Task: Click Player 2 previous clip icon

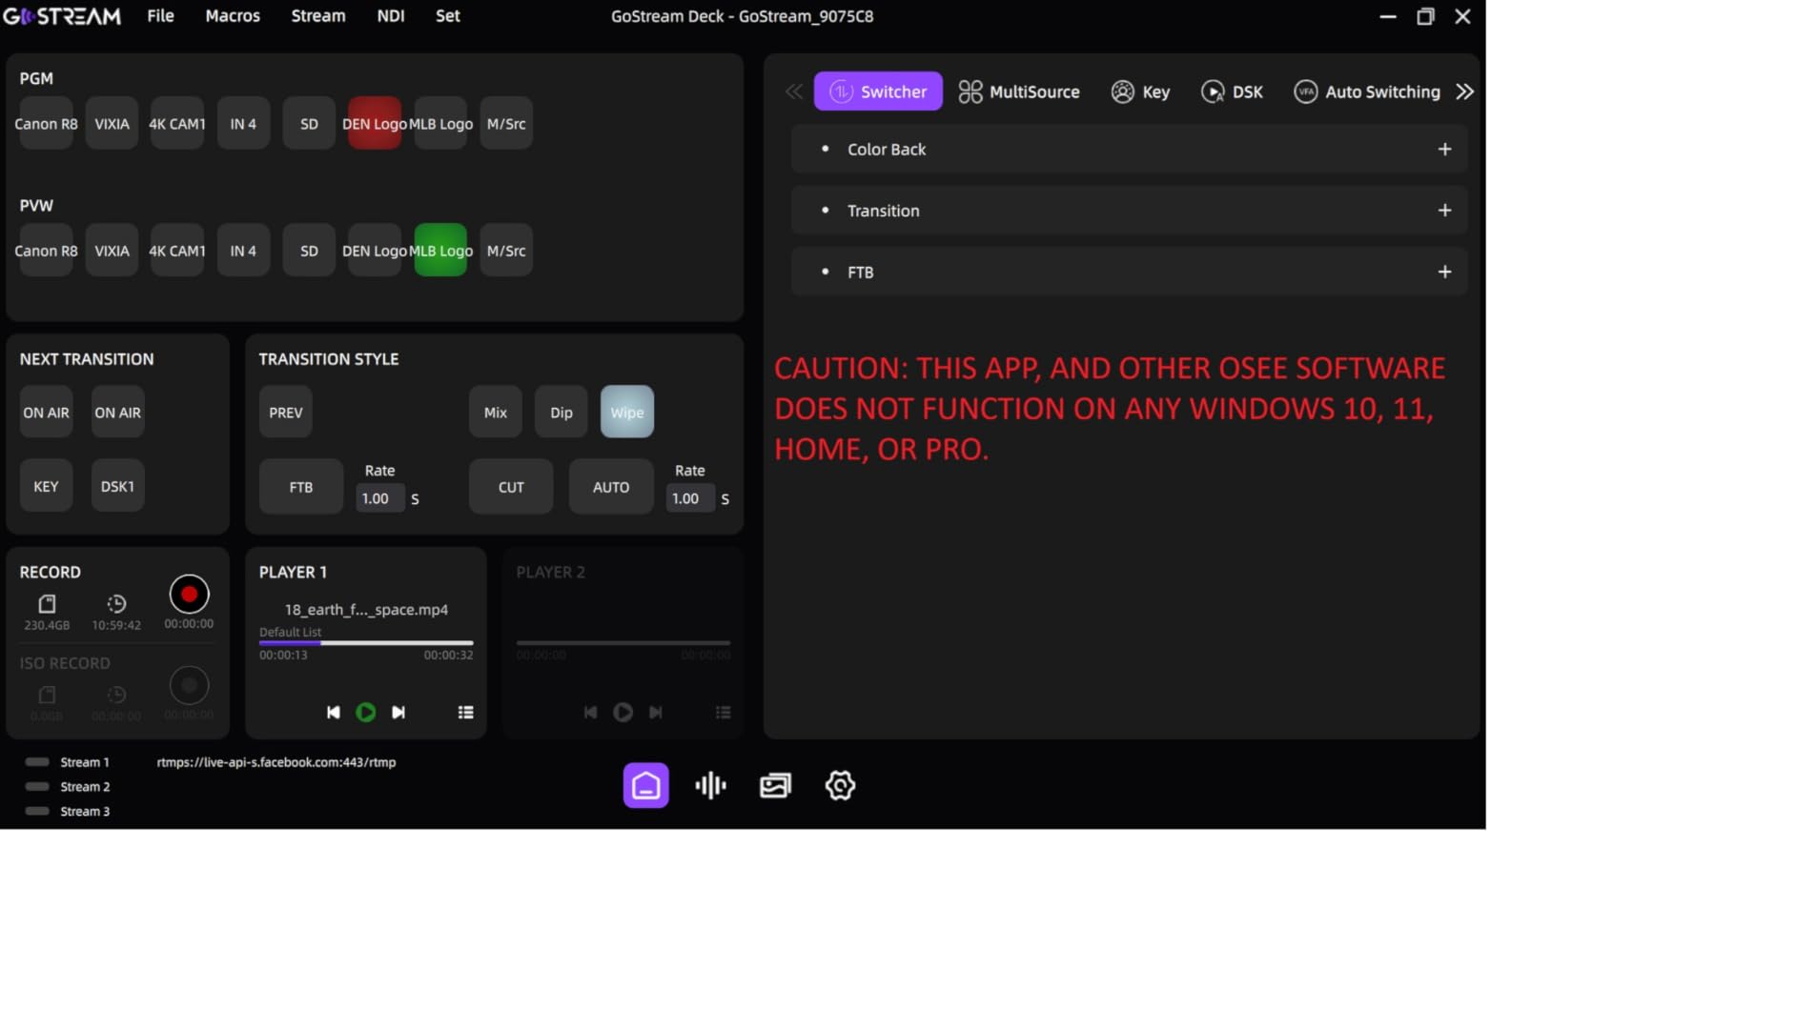Action: (590, 713)
